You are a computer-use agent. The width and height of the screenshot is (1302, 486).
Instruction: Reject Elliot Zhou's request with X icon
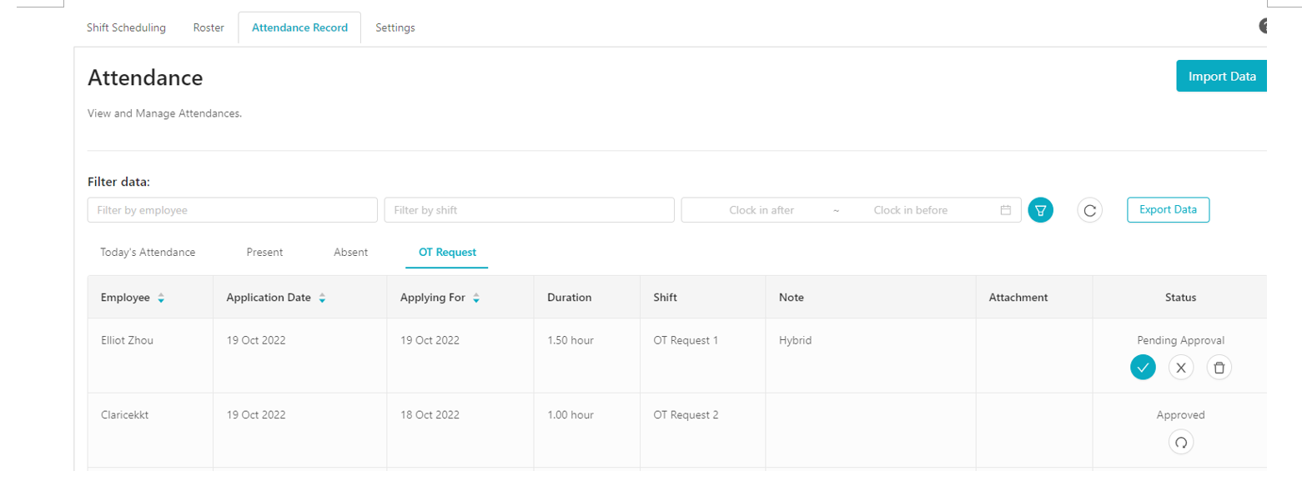1181,367
